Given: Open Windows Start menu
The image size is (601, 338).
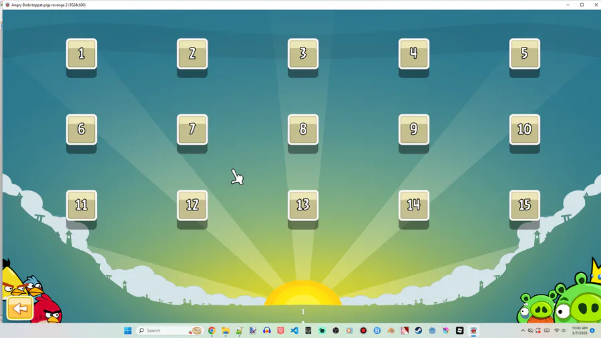Looking at the screenshot, I should tap(128, 331).
